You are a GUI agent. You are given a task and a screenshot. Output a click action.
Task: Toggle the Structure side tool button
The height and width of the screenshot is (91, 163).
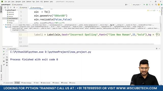click(x=1, y=77)
